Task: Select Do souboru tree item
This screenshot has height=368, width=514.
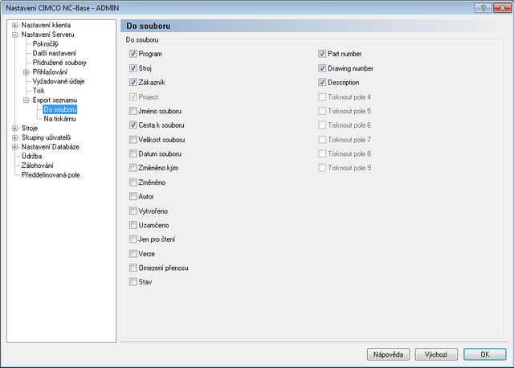Action: [60, 109]
